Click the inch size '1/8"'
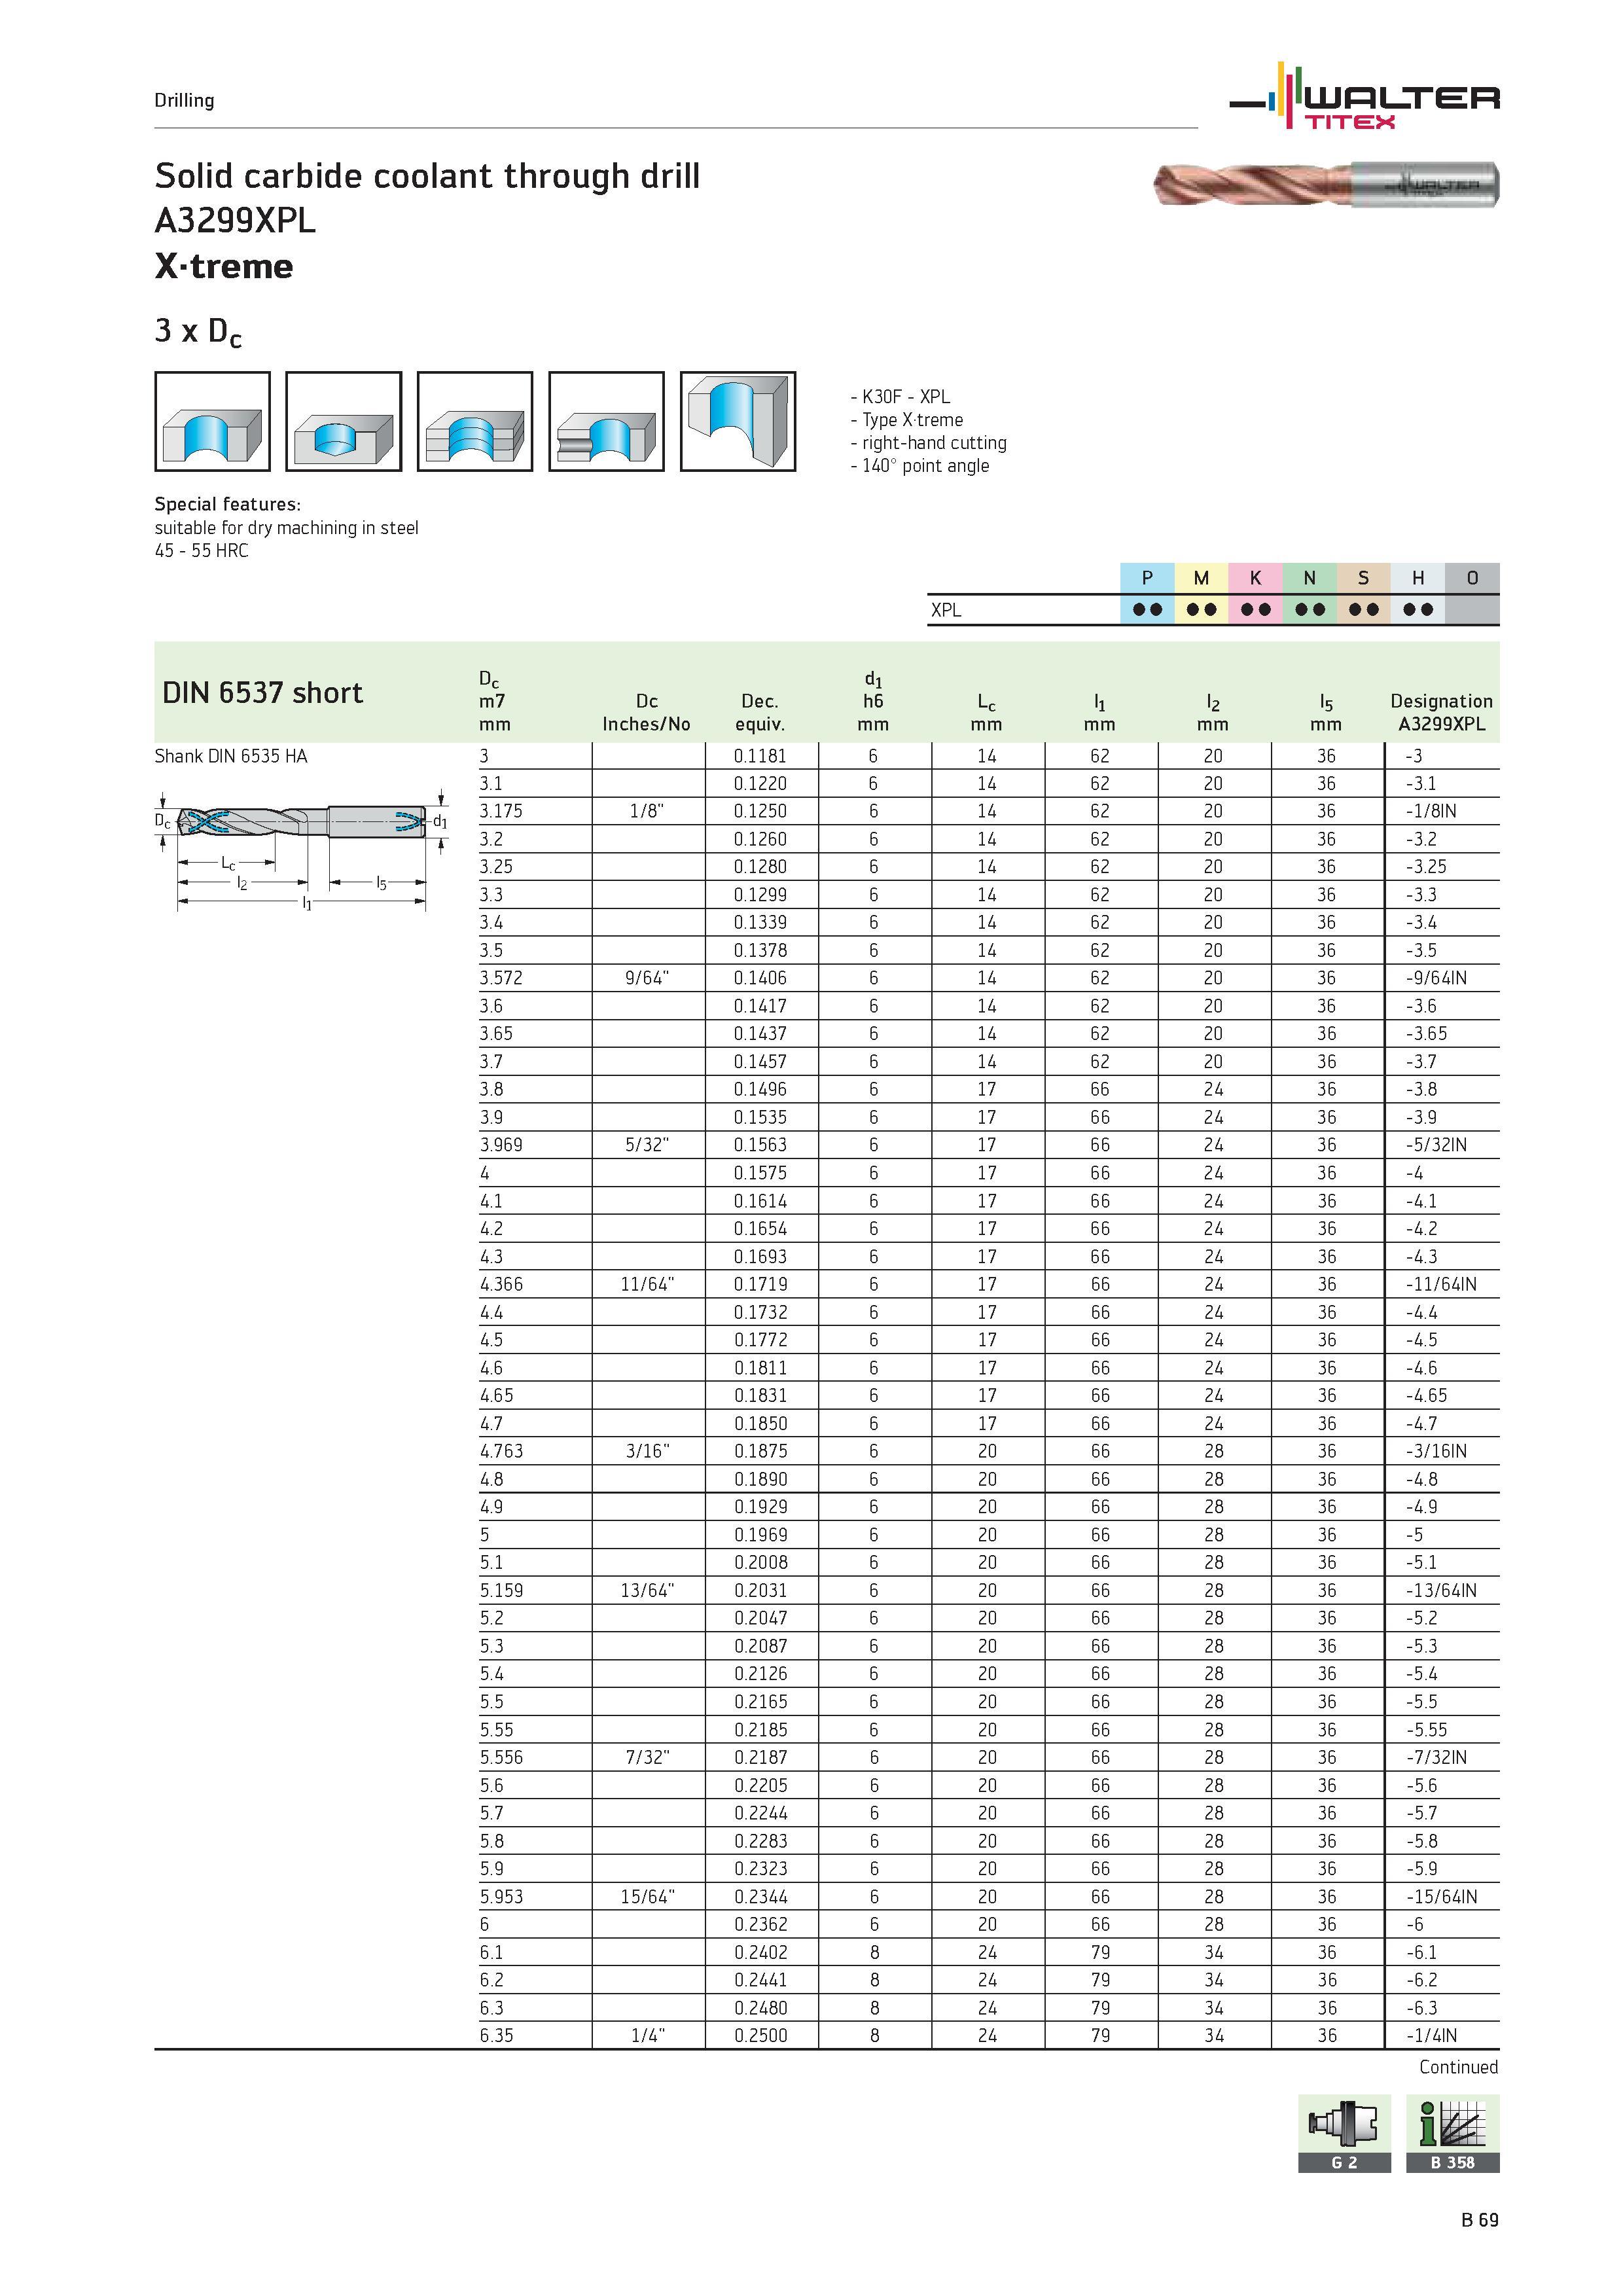Screen dimensions: 1623x2296 [x=647, y=811]
